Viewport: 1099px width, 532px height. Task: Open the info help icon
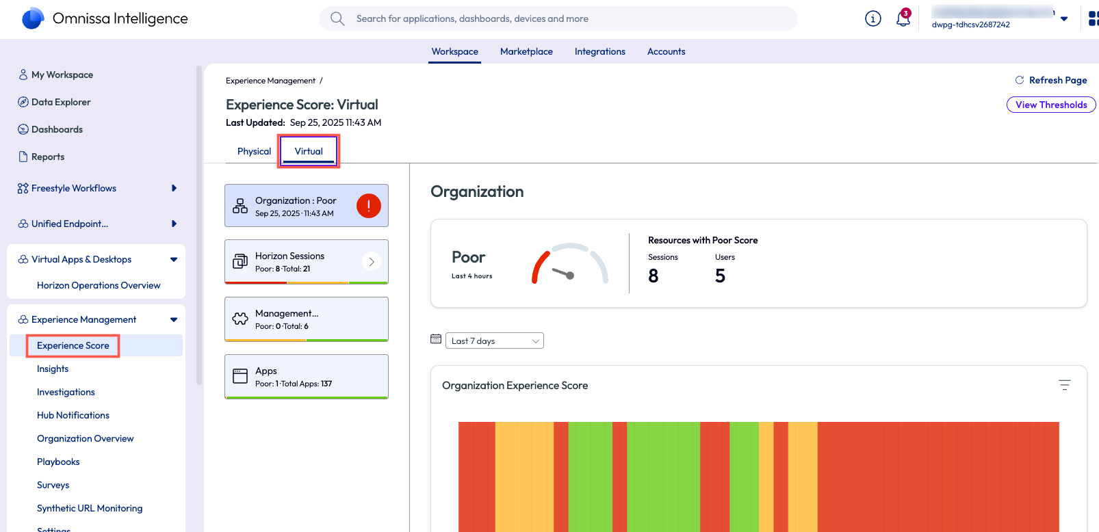point(872,18)
